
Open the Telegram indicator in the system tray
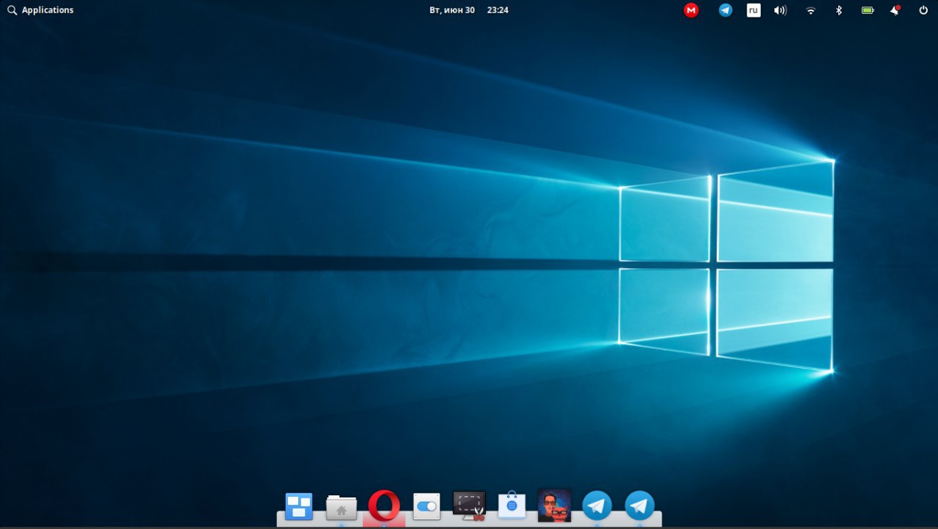pyautogui.click(x=725, y=10)
